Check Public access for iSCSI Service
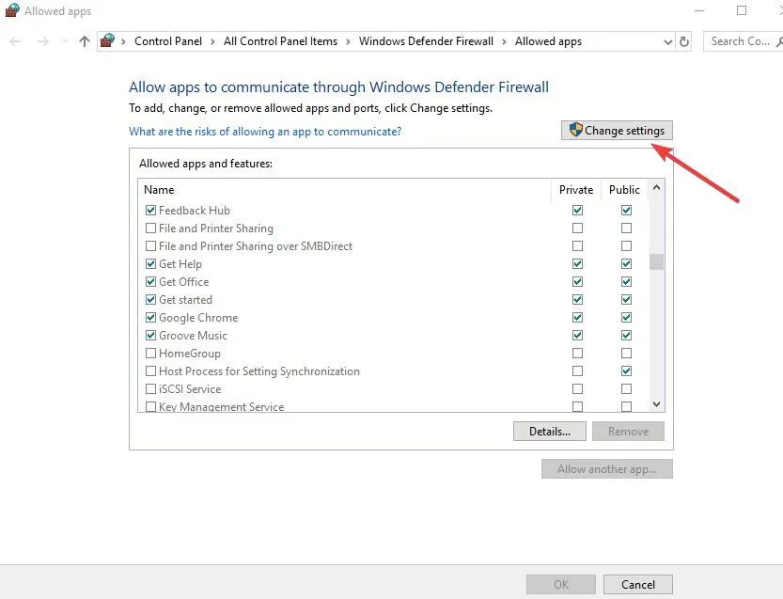This screenshot has height=599, width=783. click(625, 388)
